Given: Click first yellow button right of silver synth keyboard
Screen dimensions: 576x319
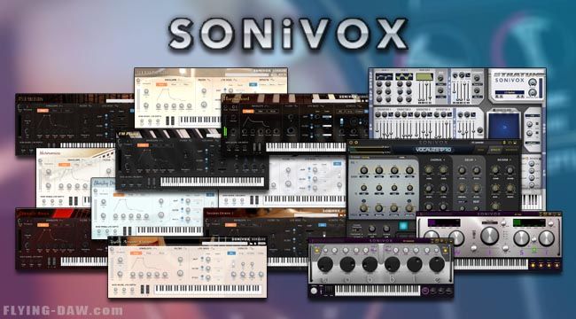Looking at the screenshot, I should pyautogui.click(x=533, y=264).
